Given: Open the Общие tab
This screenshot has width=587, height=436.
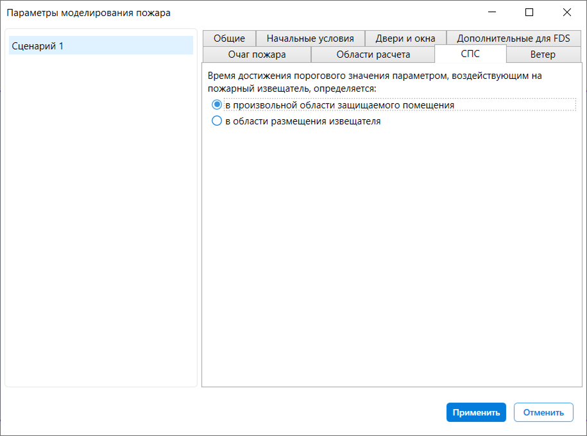Looking at the screenshot, I should coord(229,38).
